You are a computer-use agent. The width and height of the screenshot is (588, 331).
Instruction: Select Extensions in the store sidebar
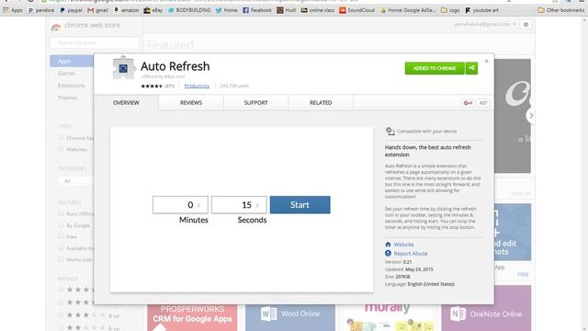pos(72,86)
